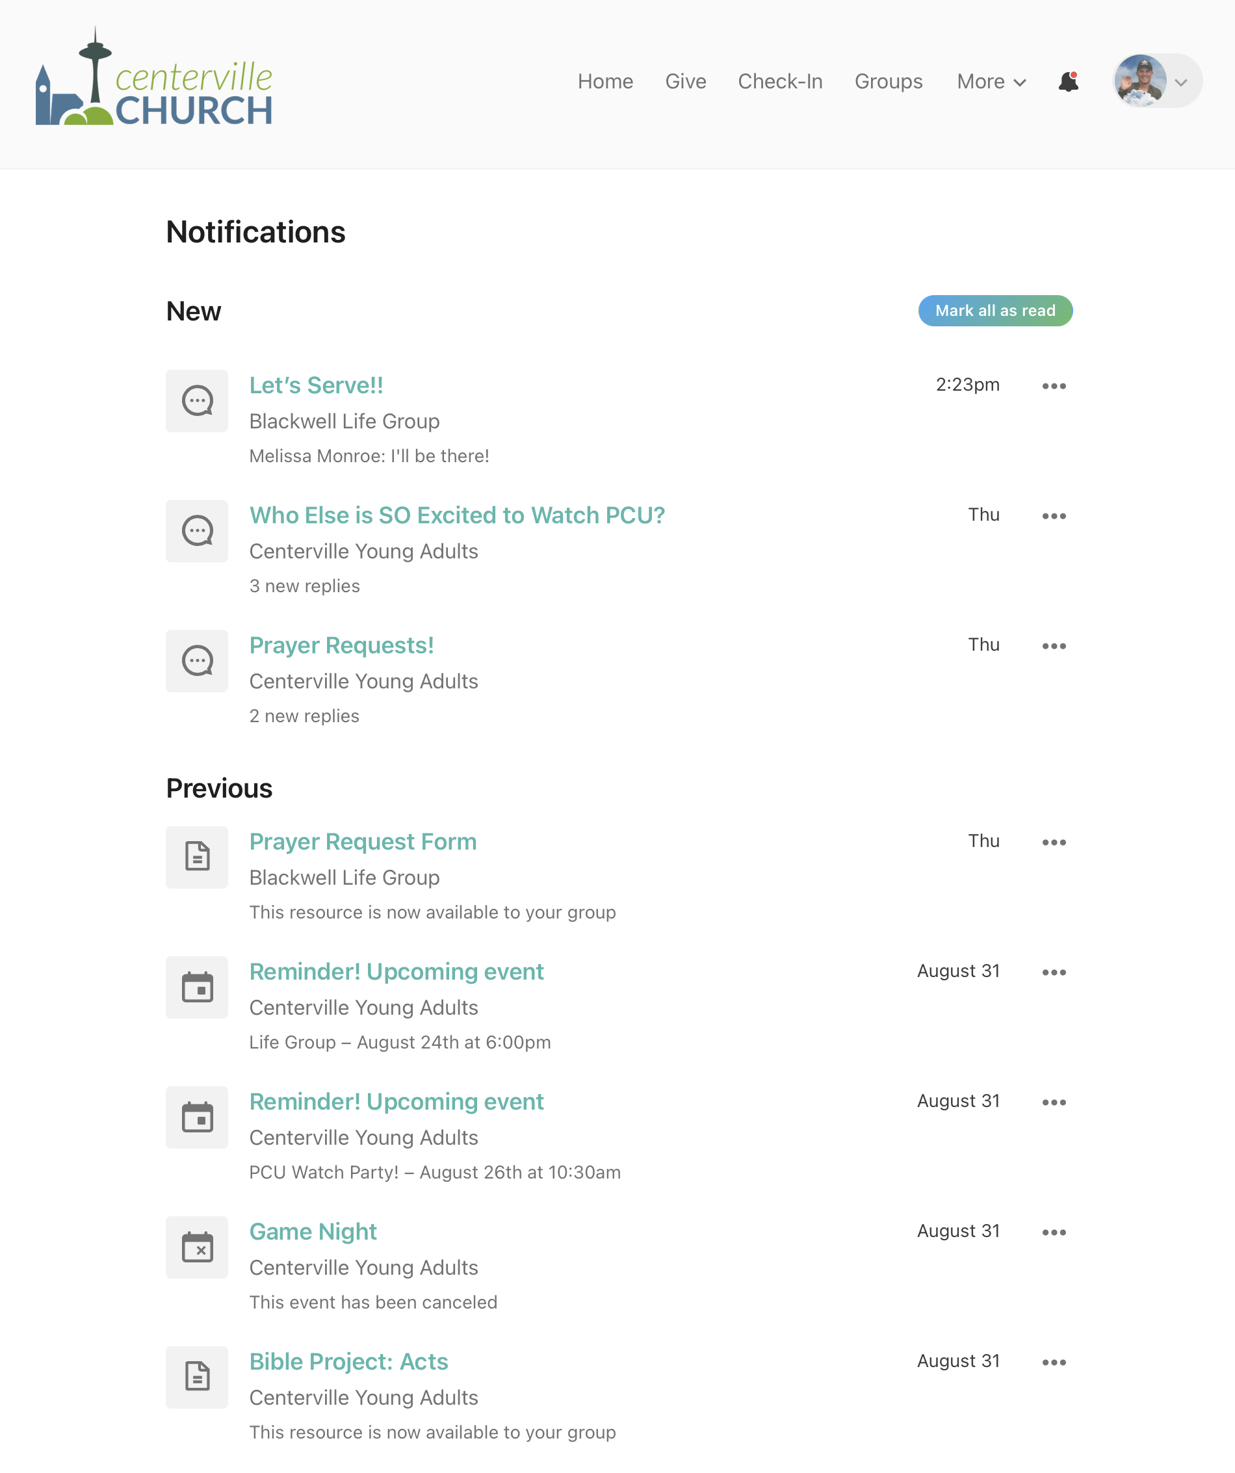Screen dimensions: 1235x1473
Task: Open options menu for Let's Serve!! notification
Action: 1054,385
